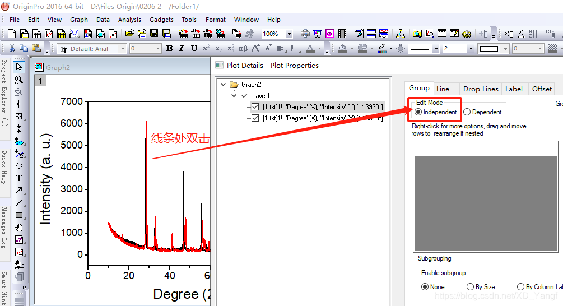This screenshot has height=306, width=563.
Task: Click the New Workbook icon
Action: tap(36, 34)
